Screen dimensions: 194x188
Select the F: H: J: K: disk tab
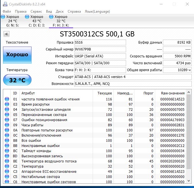click(x=61, y=21)
